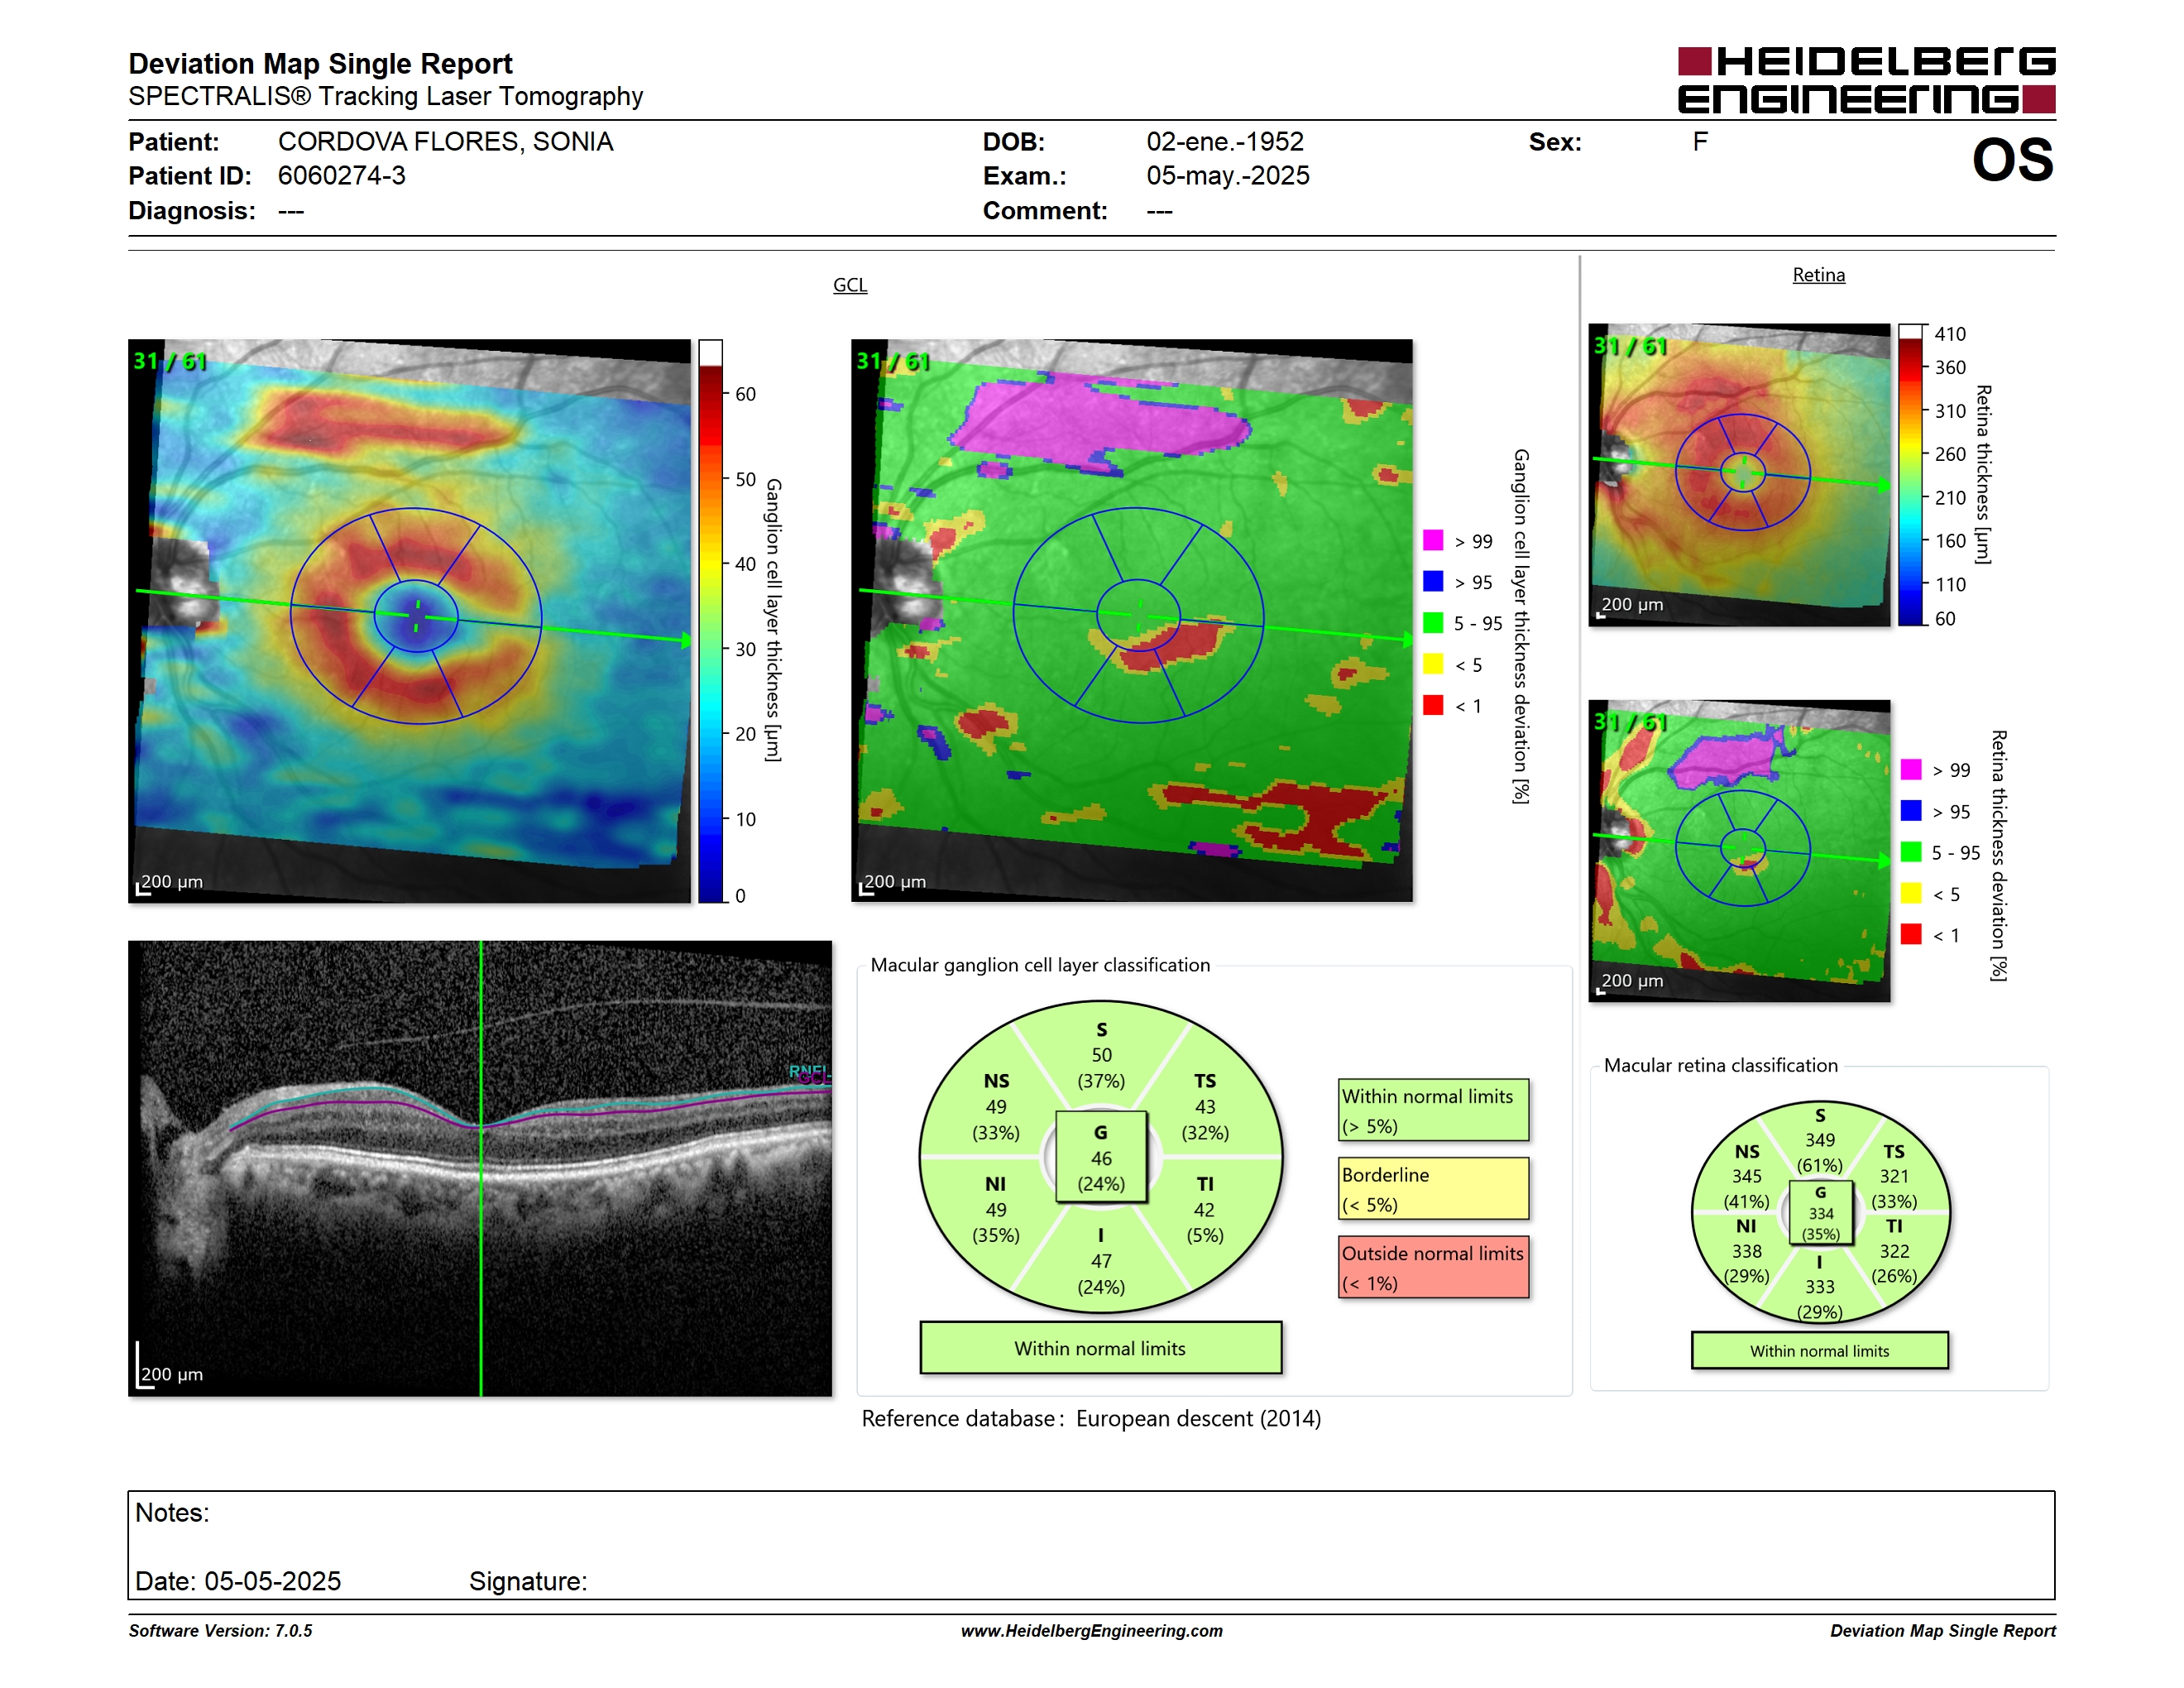
Task: Click the GCL superior sector S 50
Action: (x=1101, y=1055)
